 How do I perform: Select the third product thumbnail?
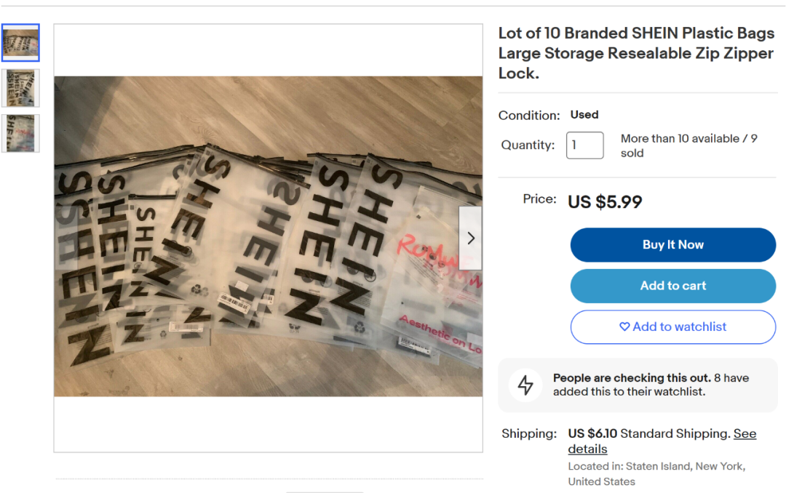[20, 133]
